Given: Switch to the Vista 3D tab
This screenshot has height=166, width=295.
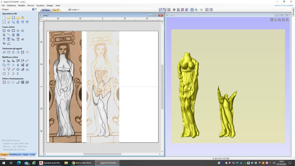Looking at the screenshot, I should 56,10.
